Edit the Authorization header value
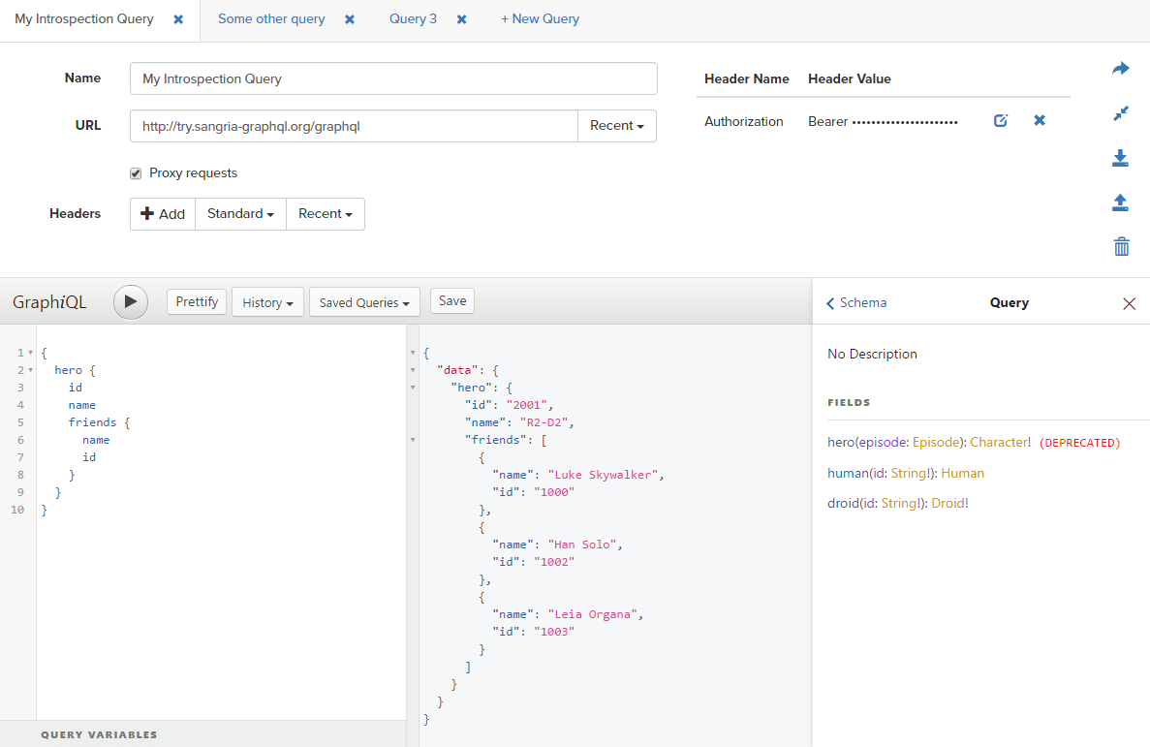 tap(1000, 120)
